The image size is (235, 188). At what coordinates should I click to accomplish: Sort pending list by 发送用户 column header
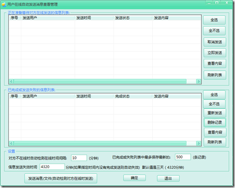click(x=48, y=18)
